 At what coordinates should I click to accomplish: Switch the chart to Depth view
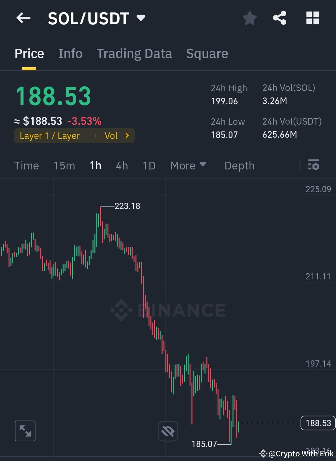click(239, 165)
